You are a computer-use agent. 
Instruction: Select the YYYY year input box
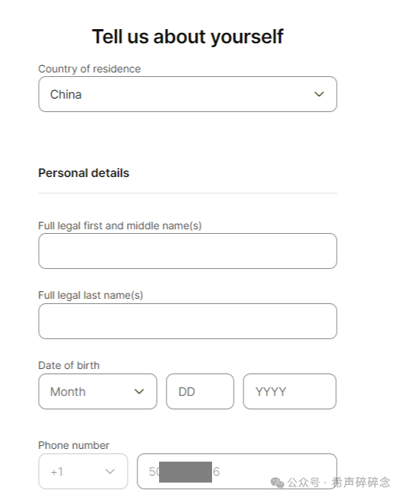pyautogui.click(x=290, y=391)
